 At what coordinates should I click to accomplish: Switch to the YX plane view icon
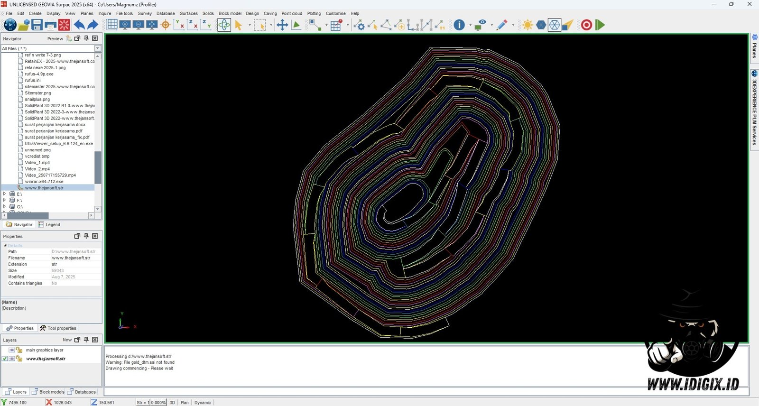click(179, 24)
